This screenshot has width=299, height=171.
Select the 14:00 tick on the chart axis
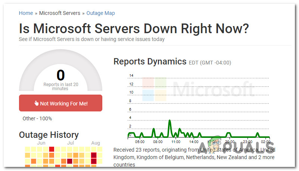(194, 142)
